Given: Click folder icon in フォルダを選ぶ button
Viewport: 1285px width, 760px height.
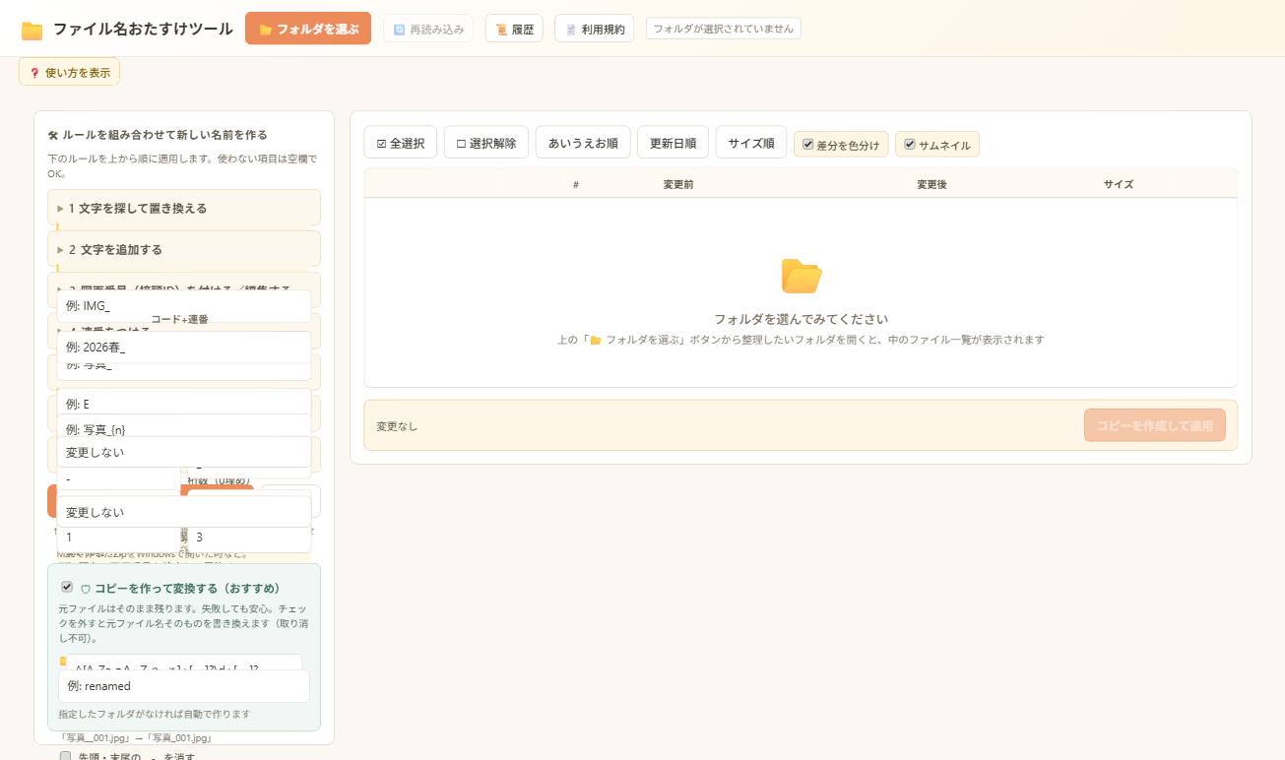Looking at the screenshot, I should 266,30.
